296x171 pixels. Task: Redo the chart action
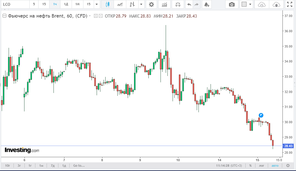196,4
